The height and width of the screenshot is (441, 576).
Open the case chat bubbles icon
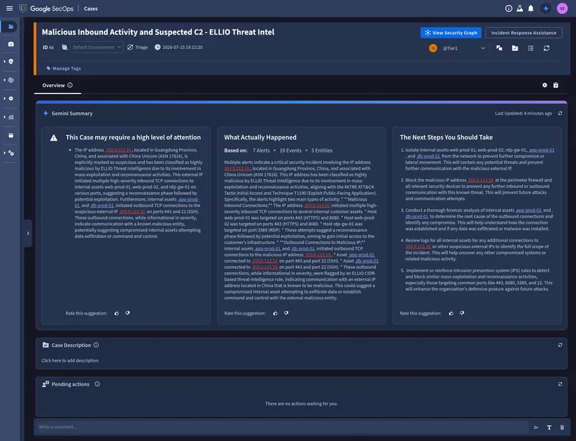tap(499, 48)
